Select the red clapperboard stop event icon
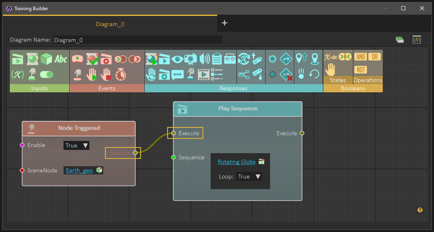Viewport: 434px width, 232px height. coord(106,59)
